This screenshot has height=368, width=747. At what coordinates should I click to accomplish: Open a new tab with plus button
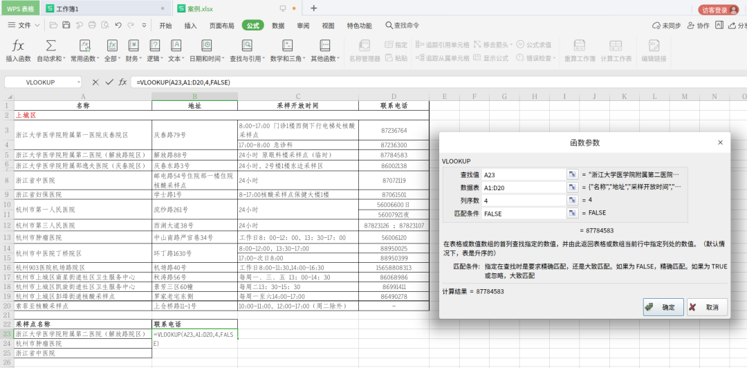tap(313, 8)
